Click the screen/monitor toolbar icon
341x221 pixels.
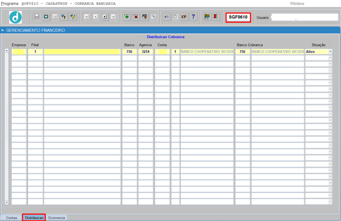click(46, 17)
